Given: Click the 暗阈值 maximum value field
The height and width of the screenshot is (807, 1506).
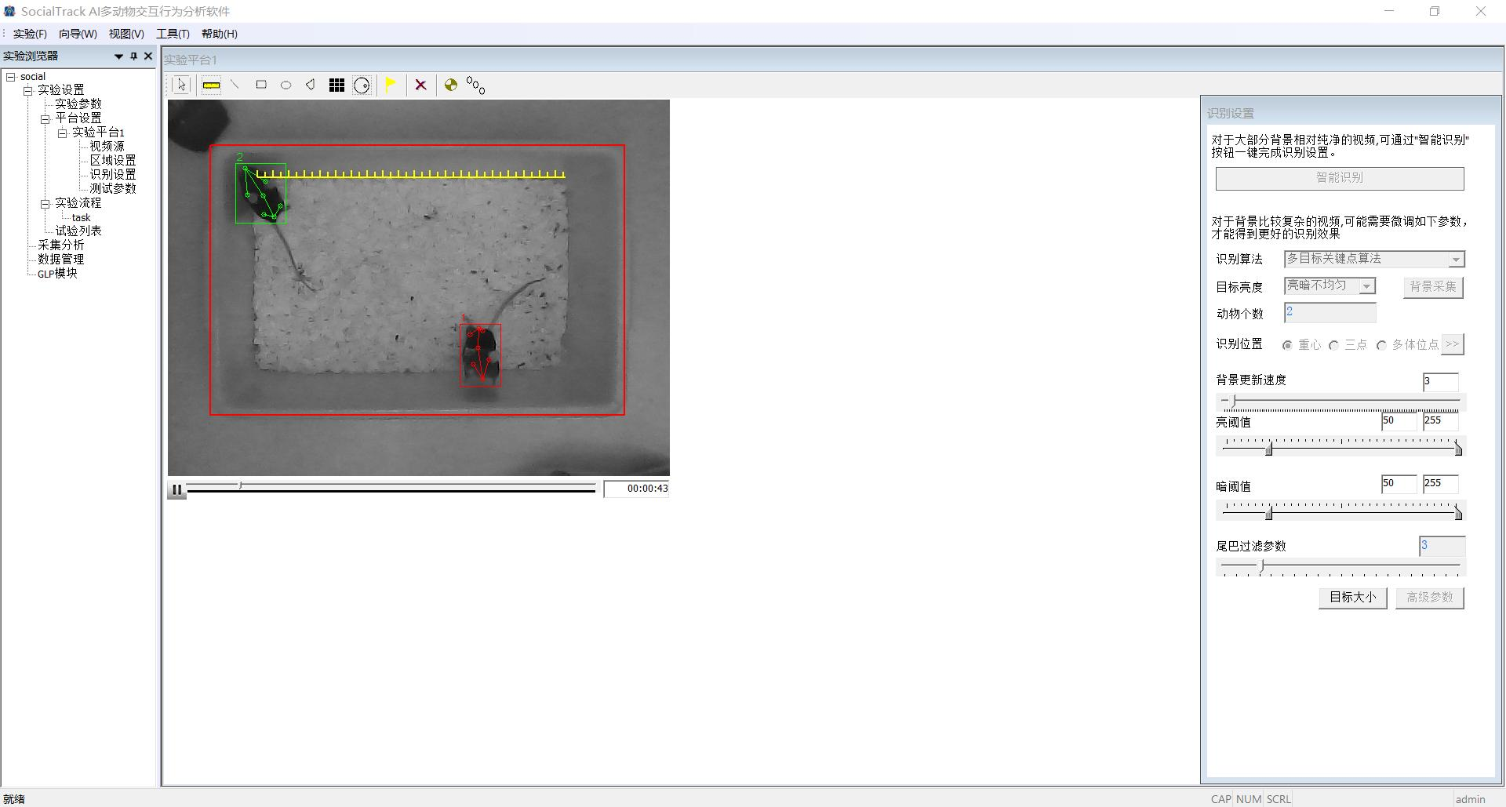Looking at the screenshot, I should pos(1440,484).
